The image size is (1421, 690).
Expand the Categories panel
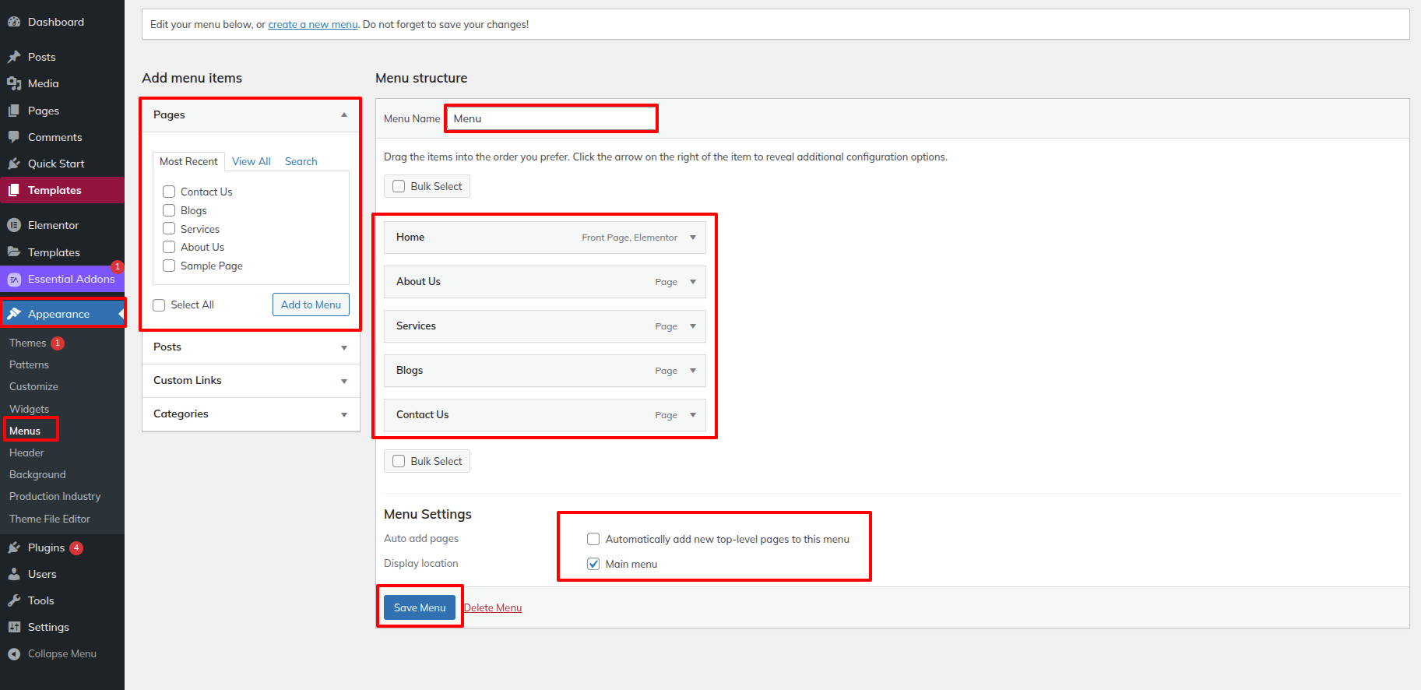click(x=343, y=414)
